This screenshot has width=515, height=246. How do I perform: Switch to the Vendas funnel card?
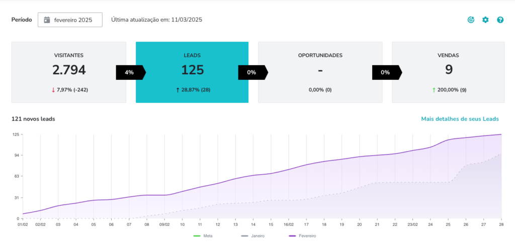click(x=448, y=72)
